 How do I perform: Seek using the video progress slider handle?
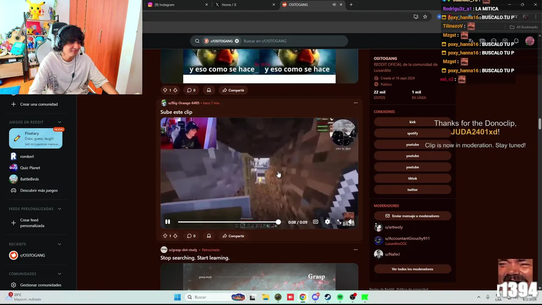[x=278, y=222]
